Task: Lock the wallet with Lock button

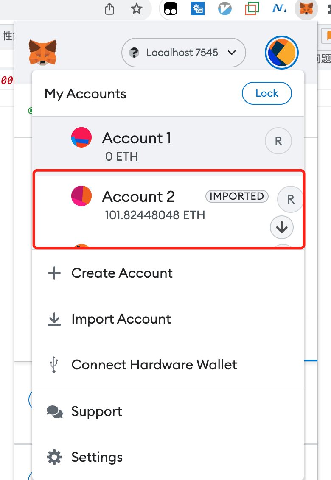Action: pos(266,93)
